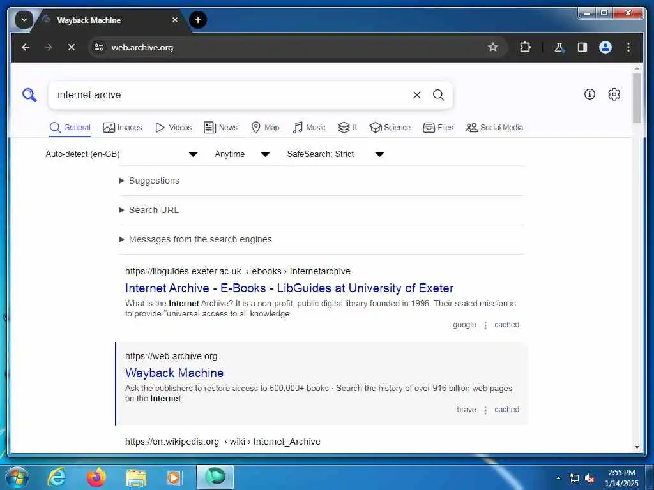Open the profile avatar menu

605,47
